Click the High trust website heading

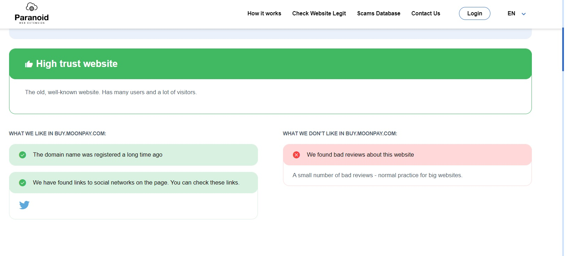(77, 64)
